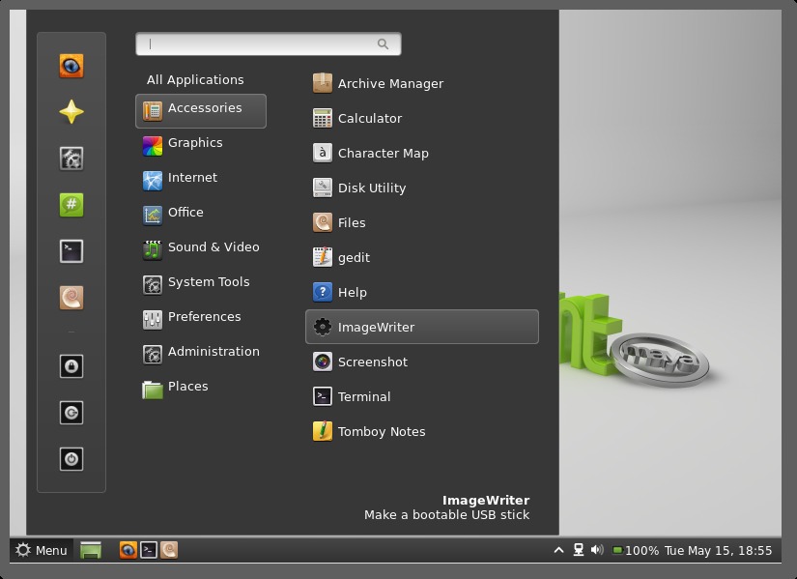Open the Sound & Video category
The height and width of the screenshot is (579, 797).
point(201,249)
